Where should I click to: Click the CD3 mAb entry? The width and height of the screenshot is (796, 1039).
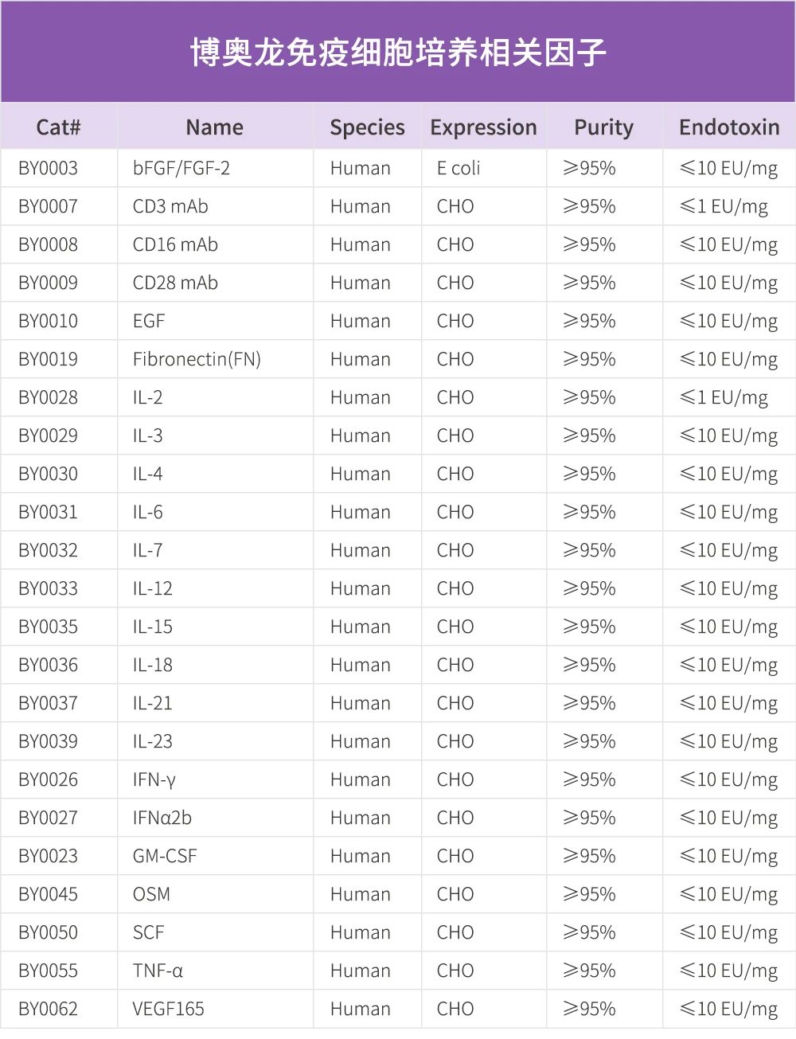pyautogui.click(x=170, y=206)
